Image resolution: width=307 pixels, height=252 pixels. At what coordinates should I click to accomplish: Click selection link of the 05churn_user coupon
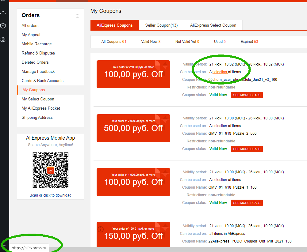[220, 72]
